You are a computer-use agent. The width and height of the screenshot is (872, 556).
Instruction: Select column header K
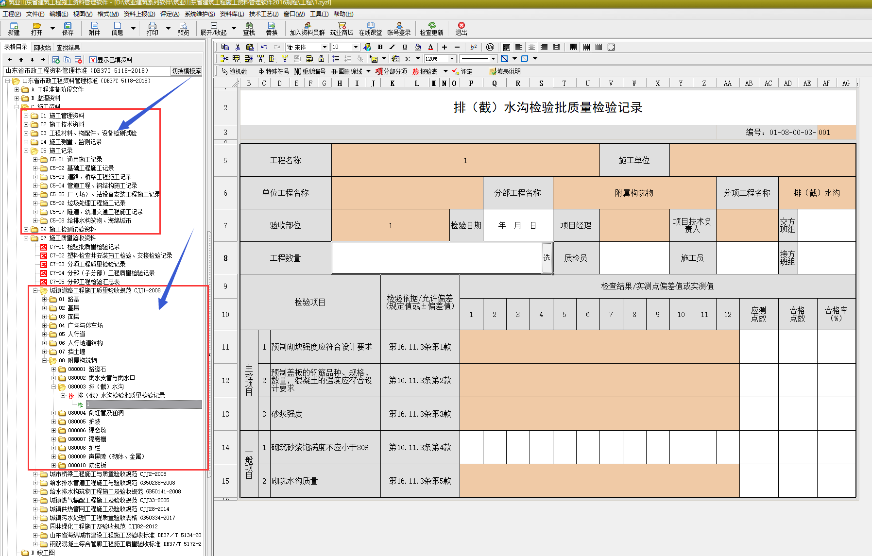click(392, 84)
